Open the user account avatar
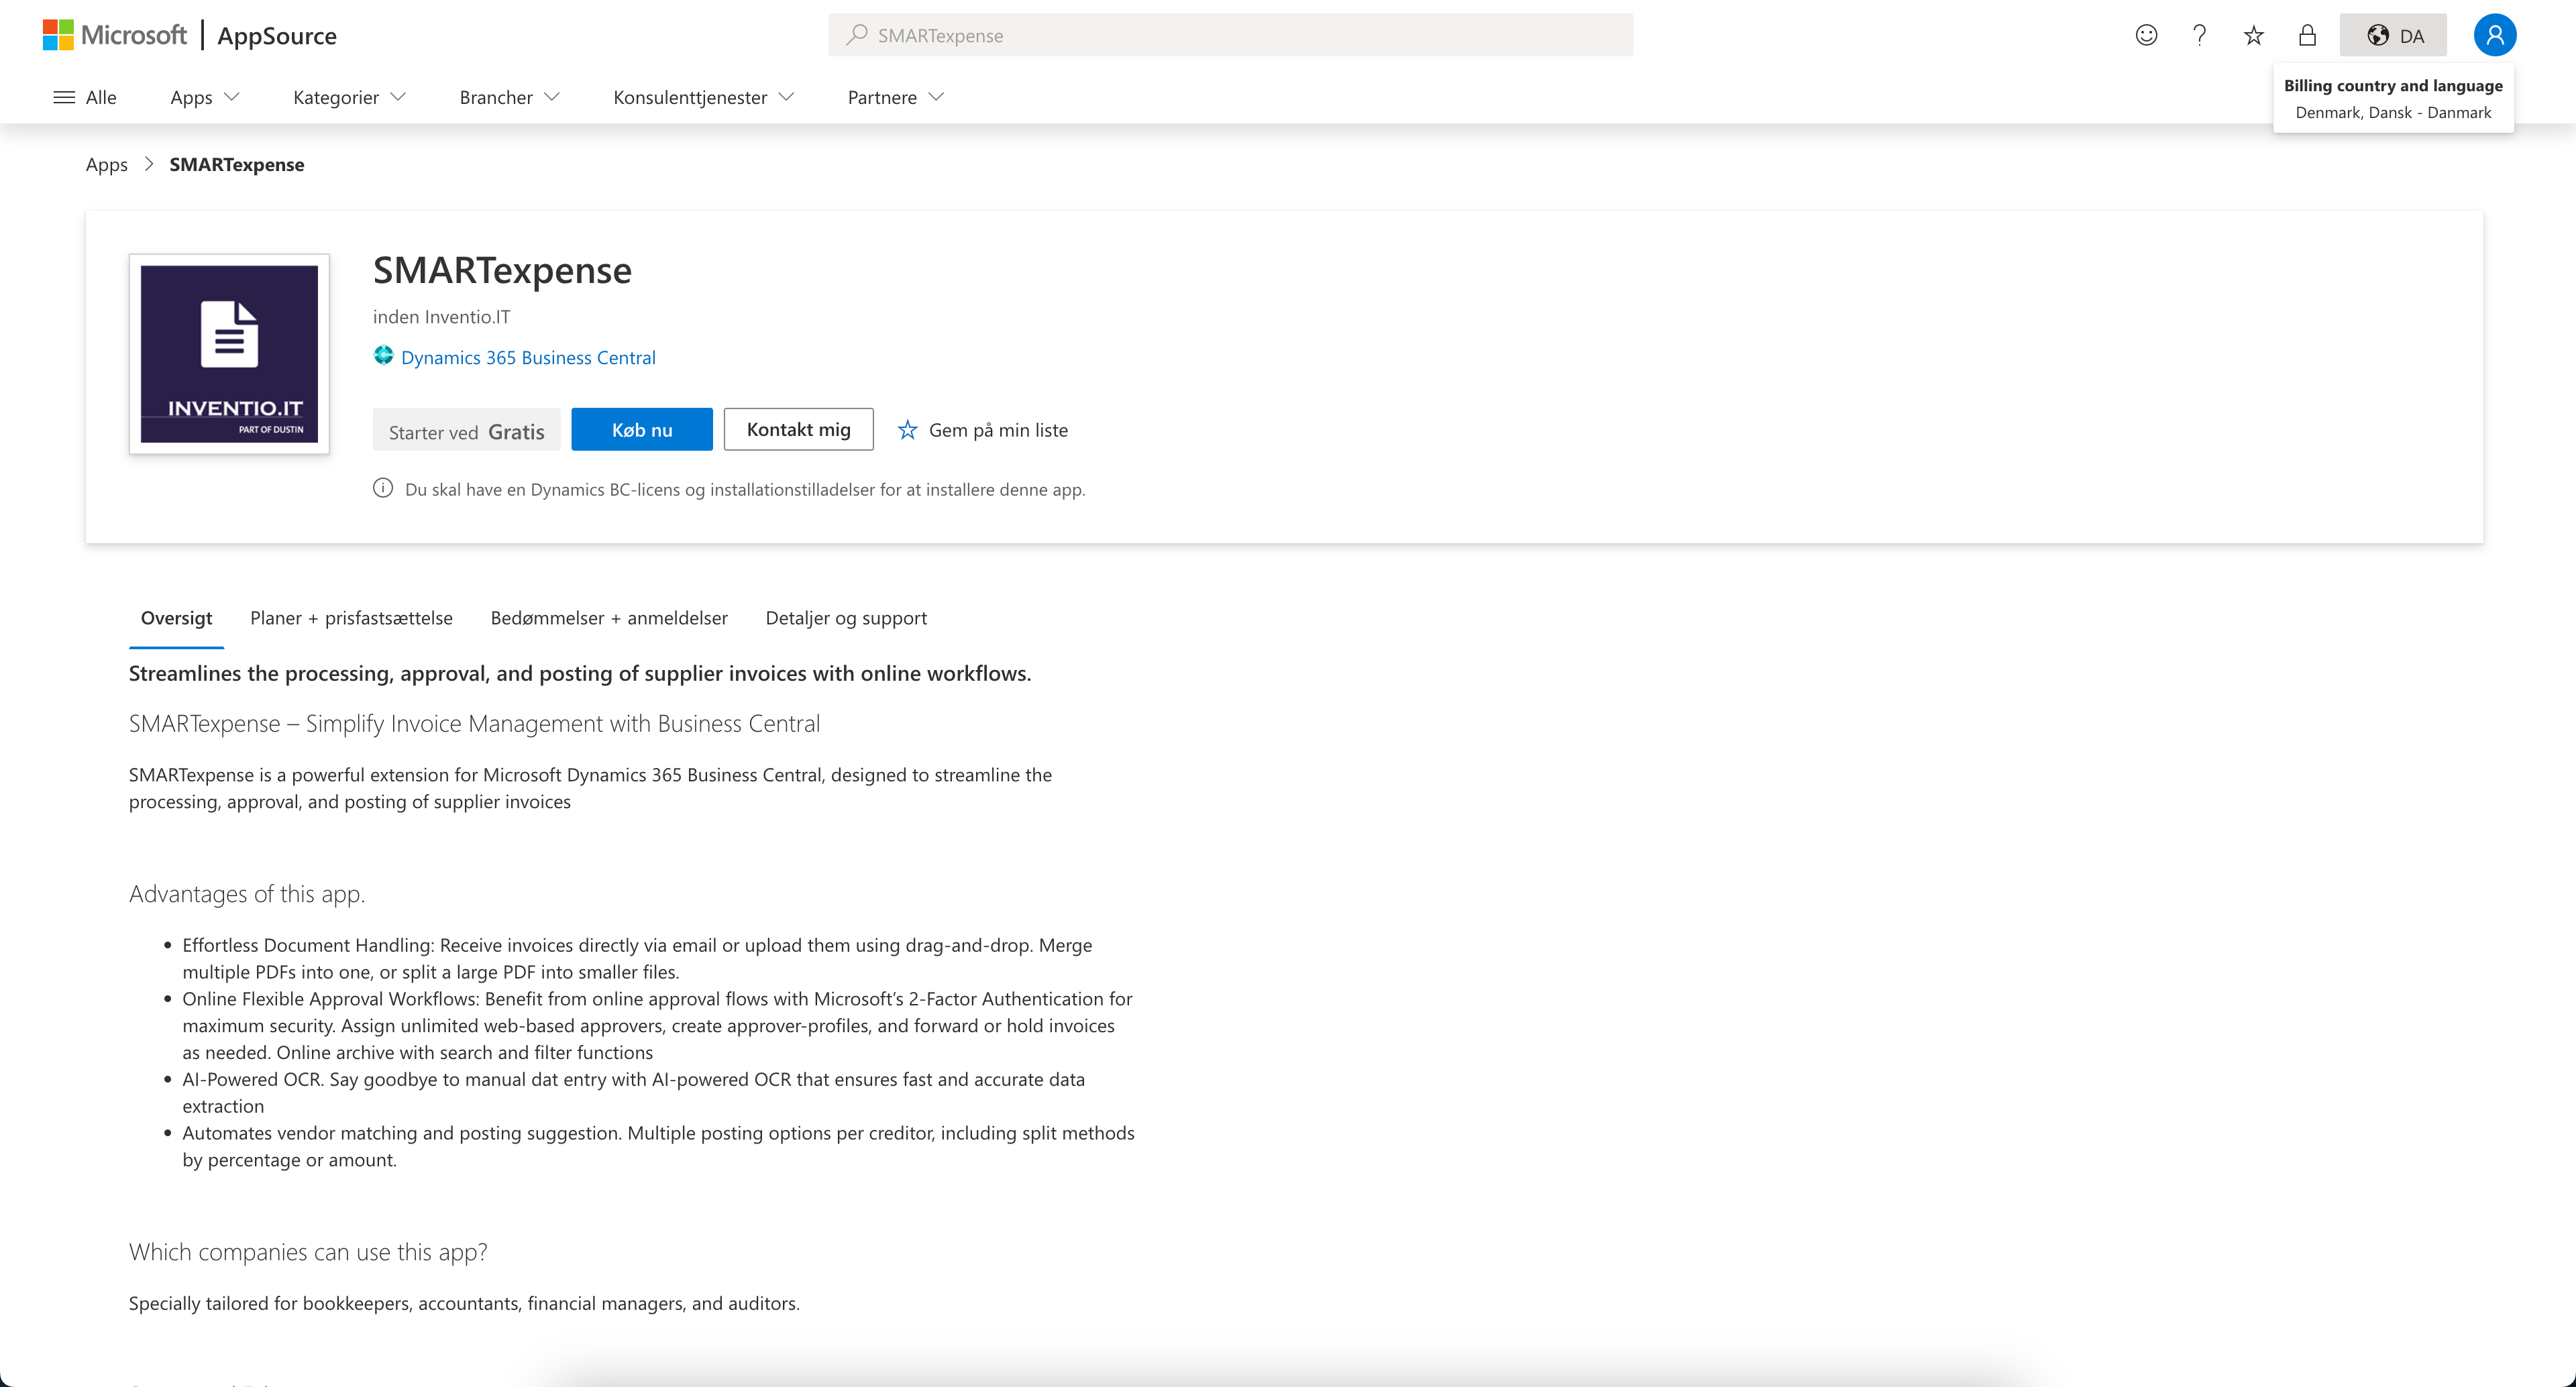The width and height of the screenshot is (2576, 1387). 2494,36
